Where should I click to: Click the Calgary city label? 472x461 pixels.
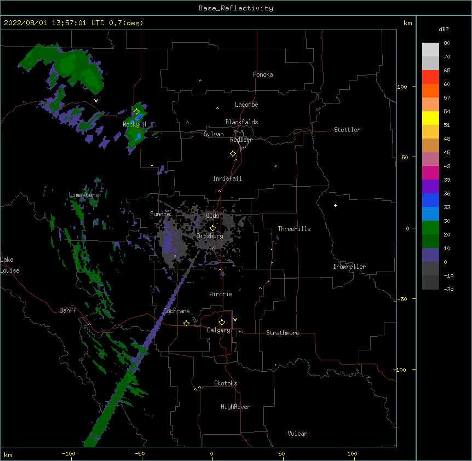click(218, 330)
